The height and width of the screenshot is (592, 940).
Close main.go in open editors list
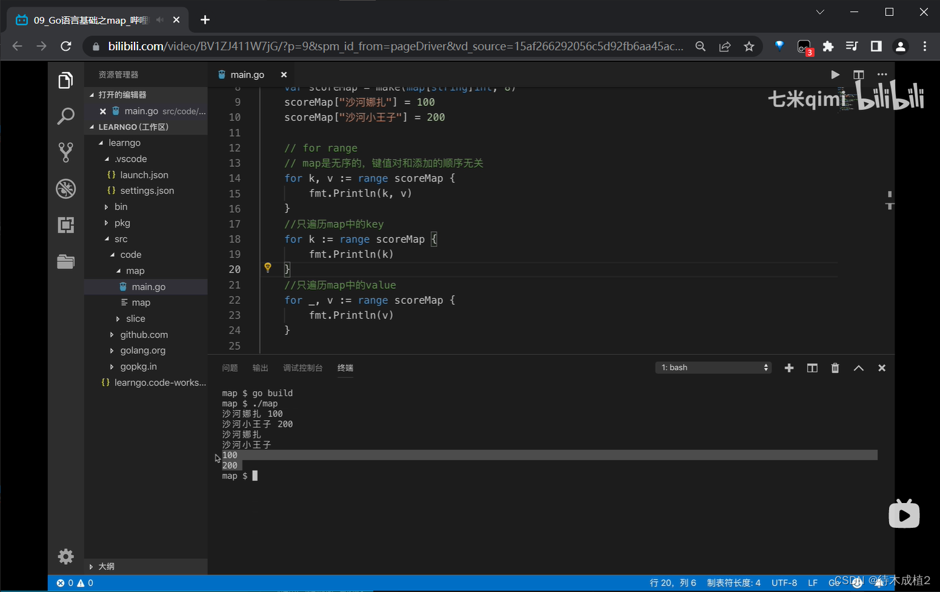point(103,111)
